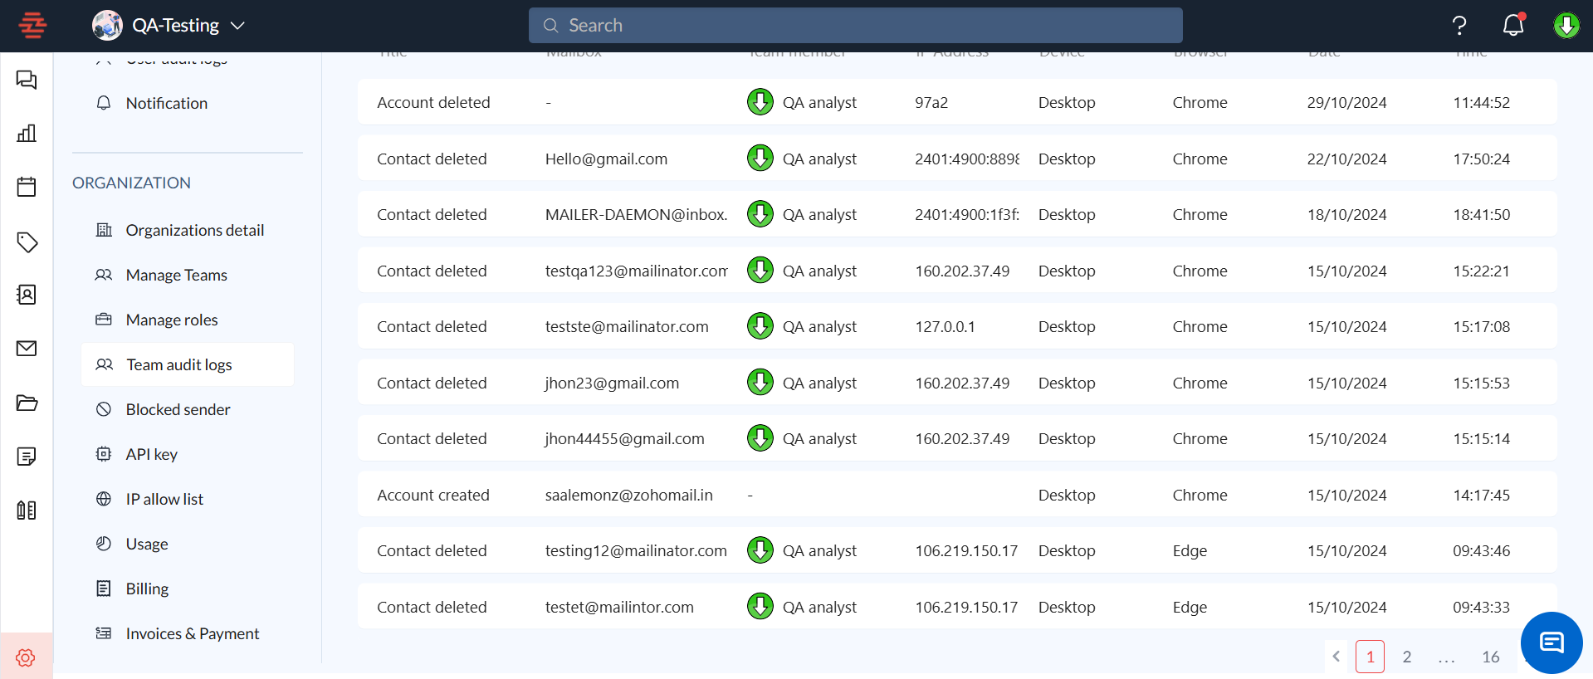This screenshot has height=679, width=1593.
Task: Click the settings gear icon at bottom-left
Action: [x=26, y=657]
